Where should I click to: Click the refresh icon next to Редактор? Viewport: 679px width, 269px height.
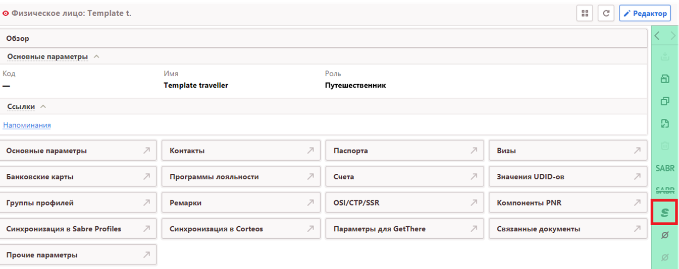click(x=606, y=14)
